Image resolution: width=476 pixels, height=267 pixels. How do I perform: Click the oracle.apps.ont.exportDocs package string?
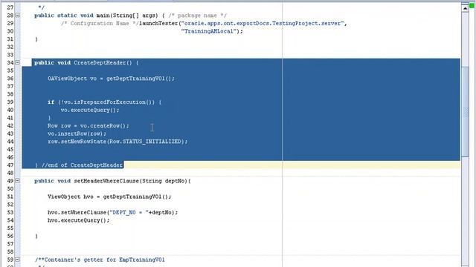(263, 23)
